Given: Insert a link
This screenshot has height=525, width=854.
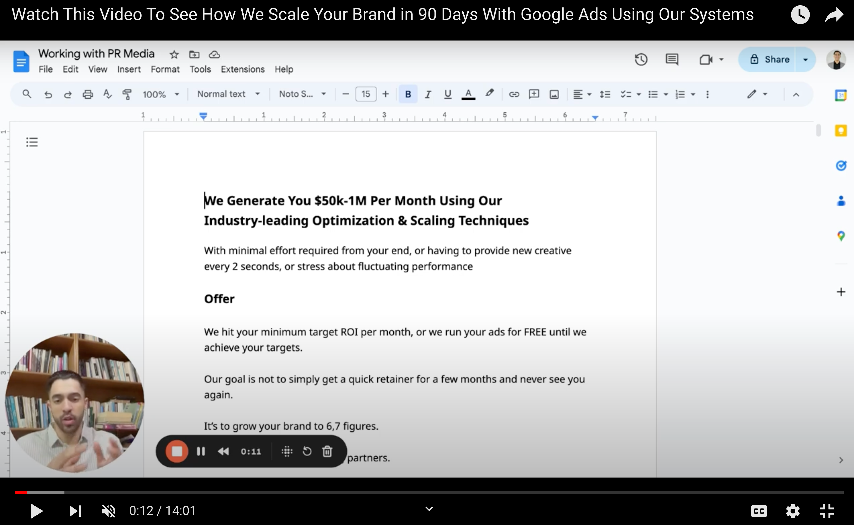Looking at the screenshot, I should tap(514, 94).
